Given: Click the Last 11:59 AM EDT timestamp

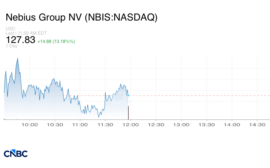Looking at the screenshot, I should click(25, 33).
